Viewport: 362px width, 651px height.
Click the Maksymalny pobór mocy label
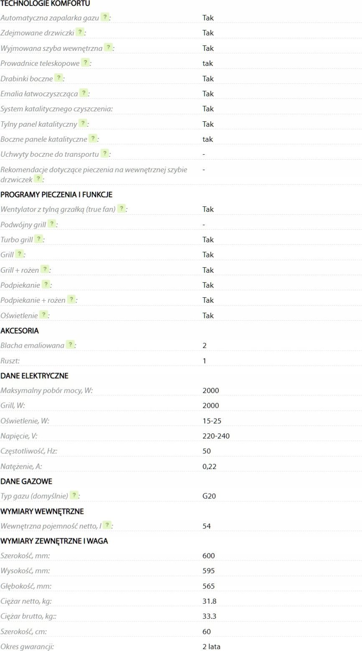[46, 390]
